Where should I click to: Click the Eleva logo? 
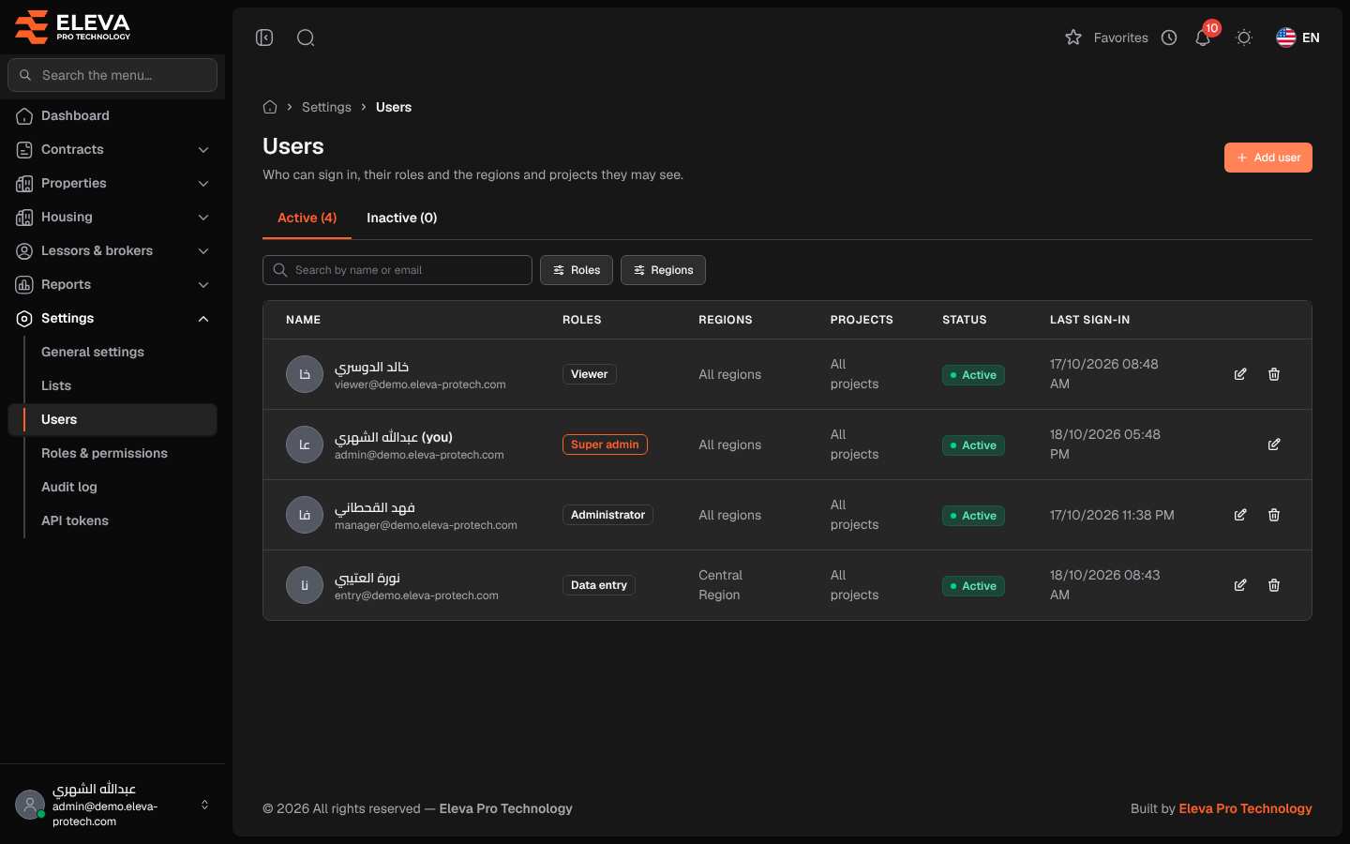click(x=73, y=27)
